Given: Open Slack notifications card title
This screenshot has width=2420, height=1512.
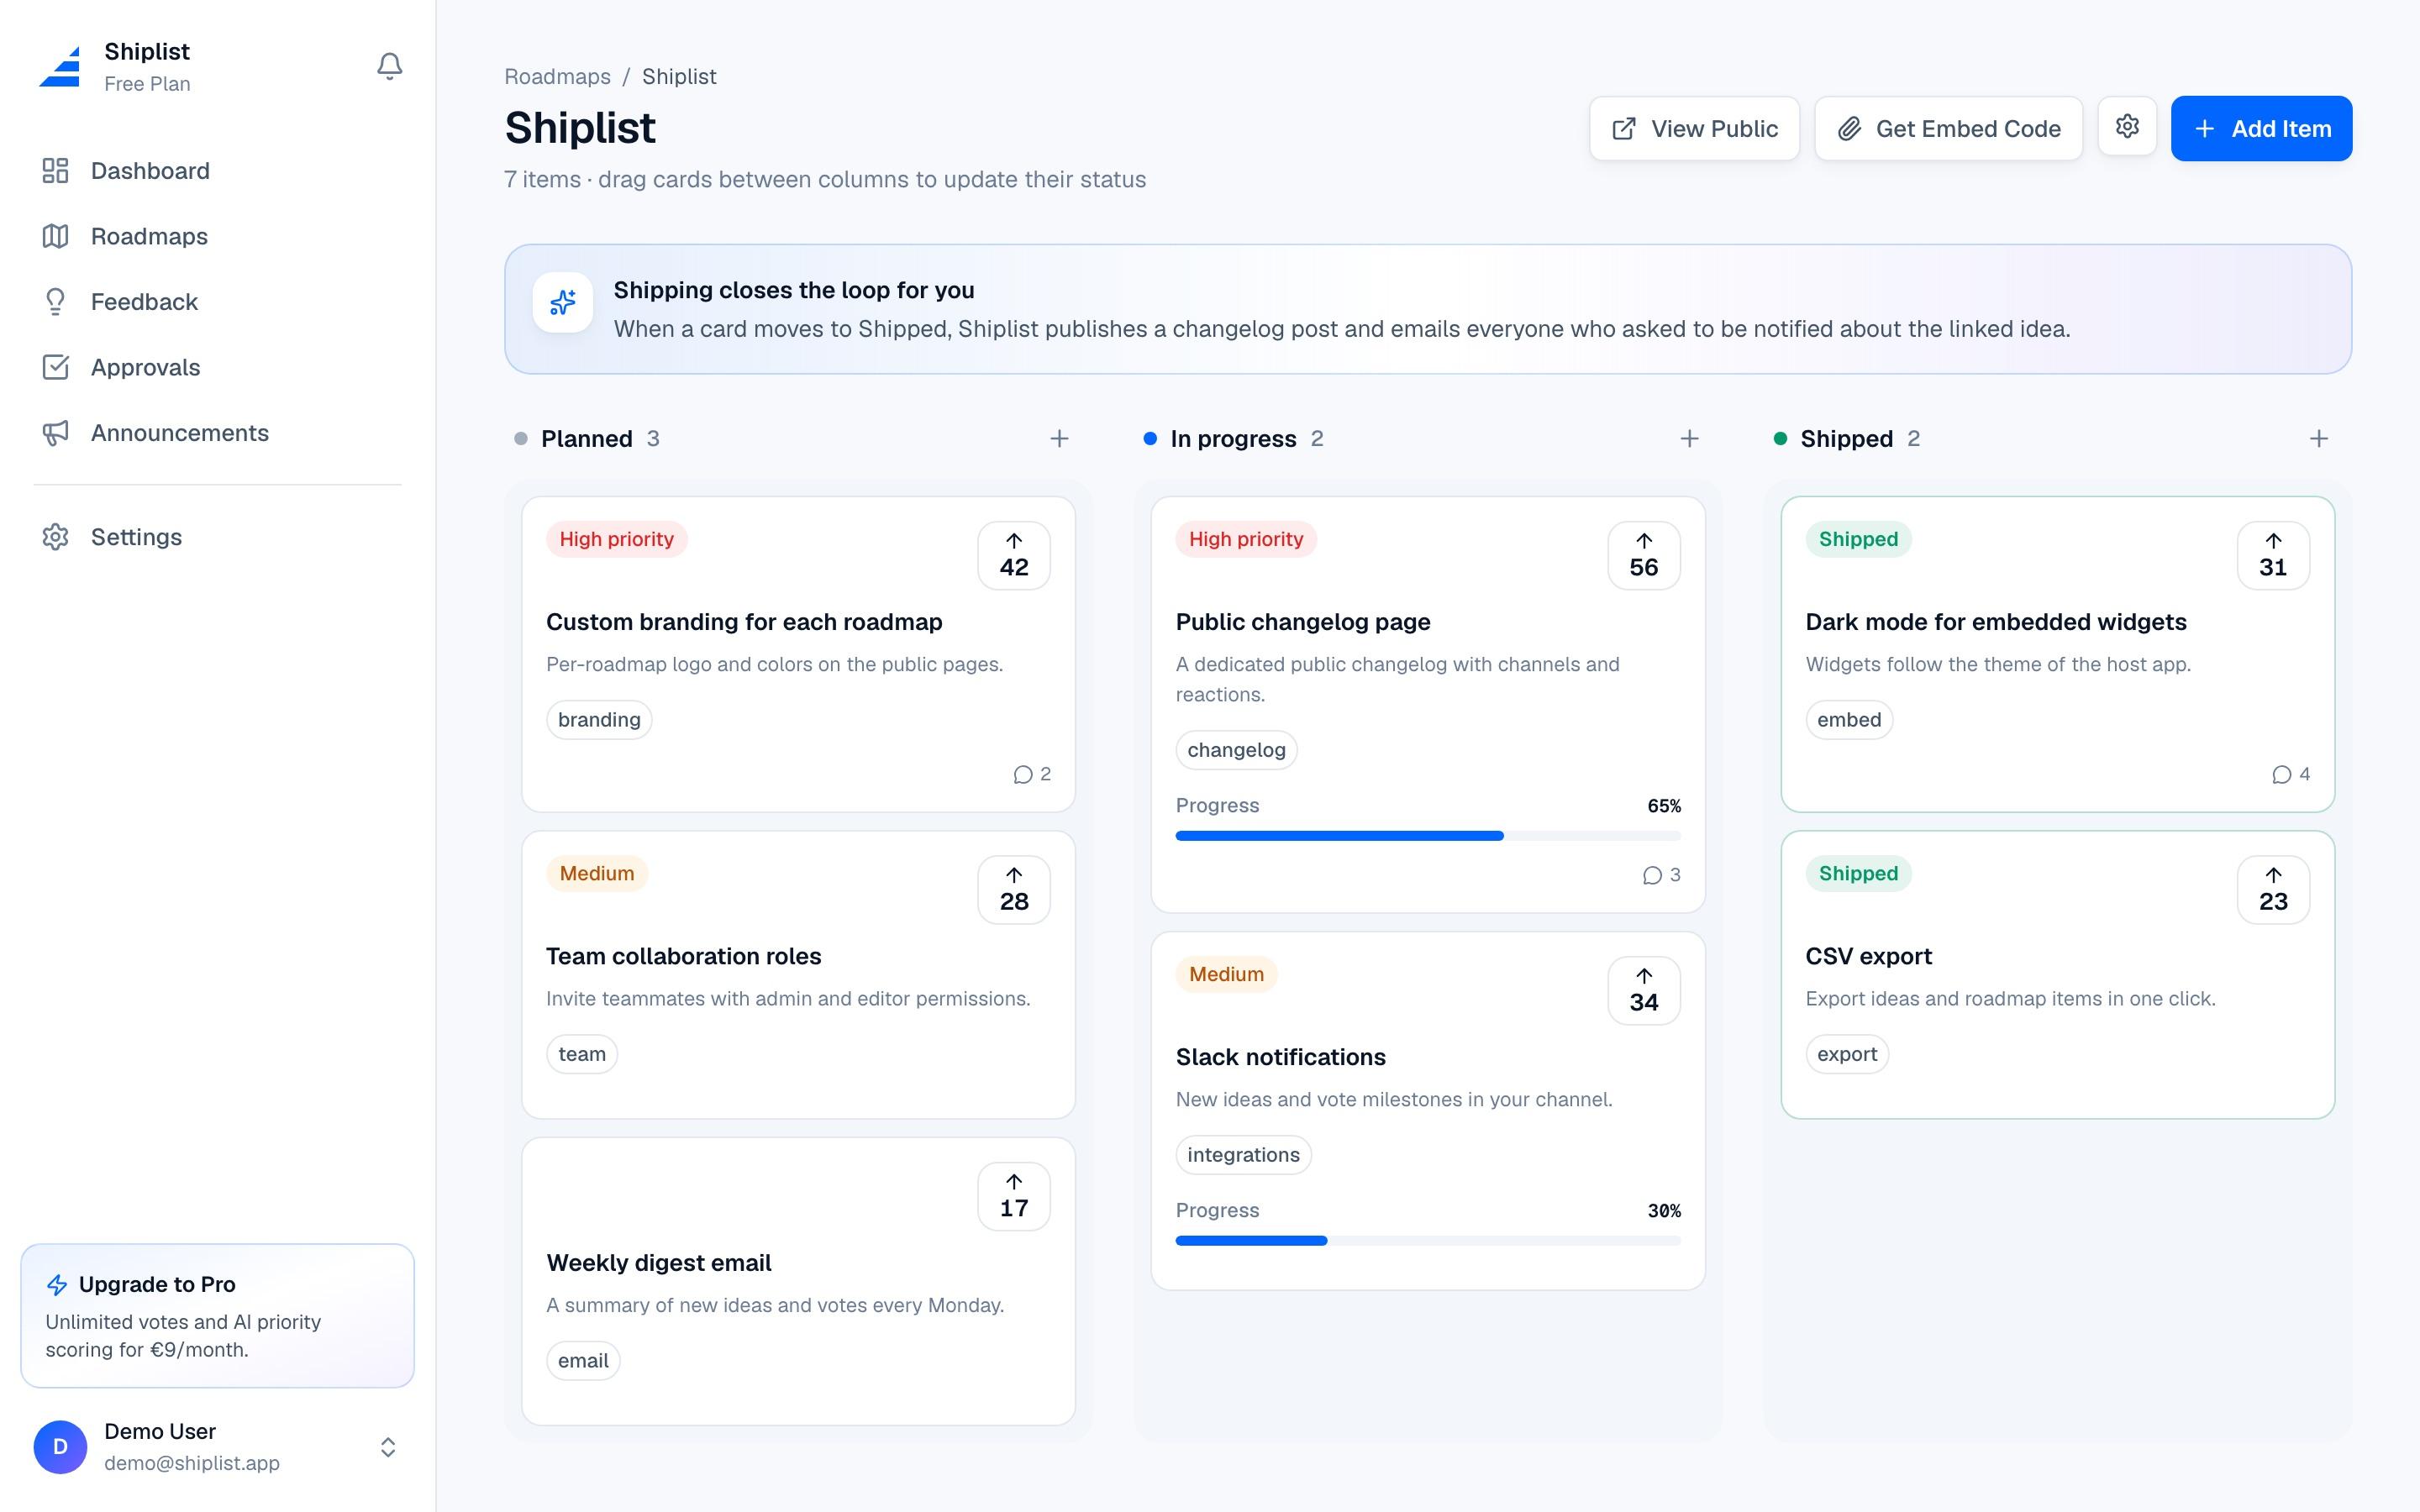Looking at the screenshot, I should point(1280,1057).
